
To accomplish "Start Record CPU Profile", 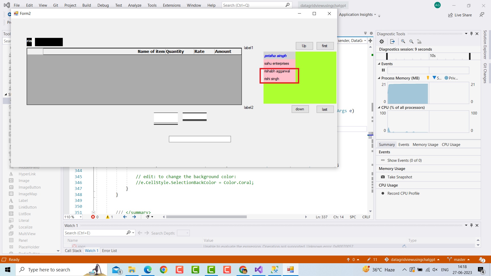I will point(403,193).
